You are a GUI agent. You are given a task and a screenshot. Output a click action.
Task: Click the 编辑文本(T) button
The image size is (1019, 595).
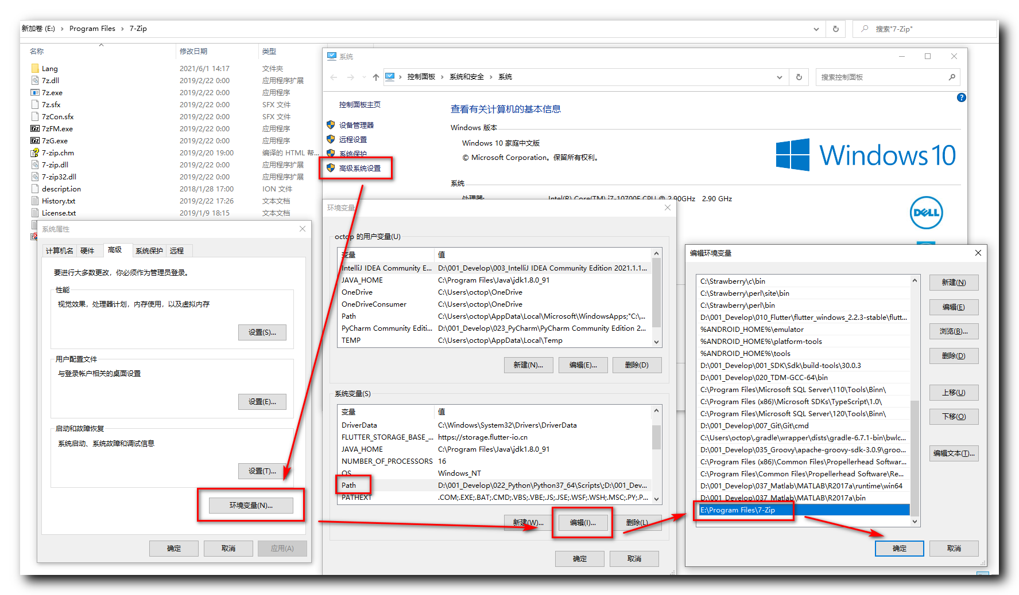coord(954,453)
